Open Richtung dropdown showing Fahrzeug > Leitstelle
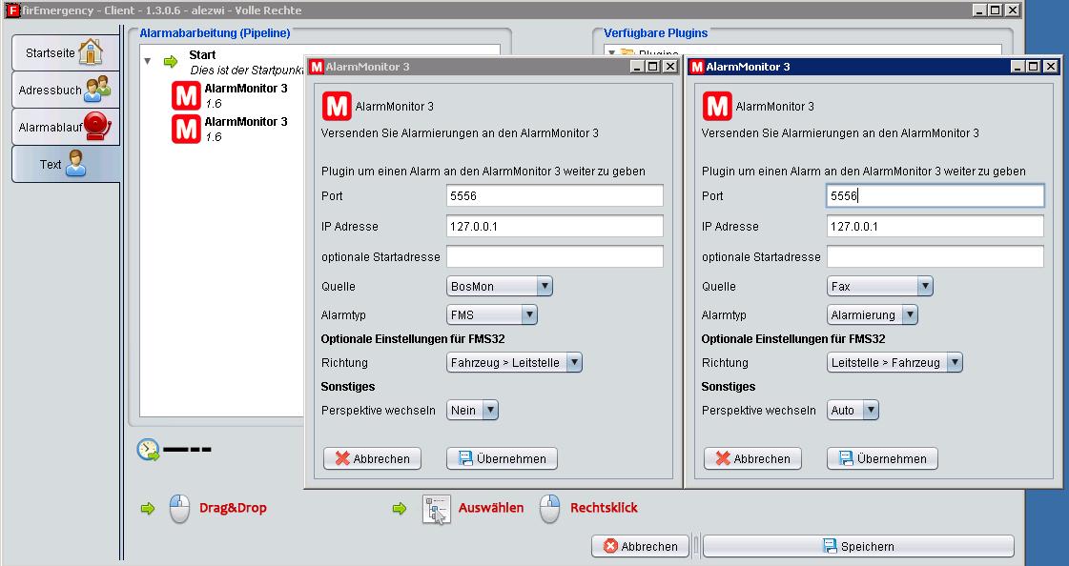Screen dimensions: 1069x566 514,362
